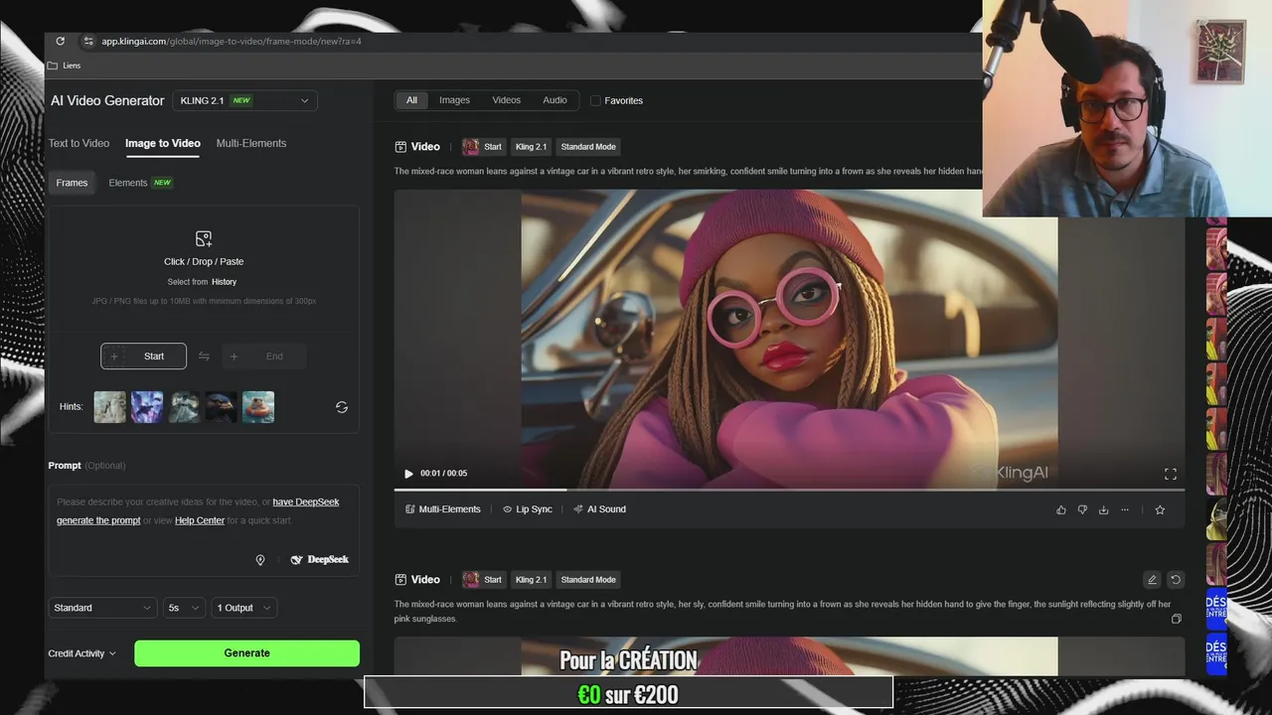Filter history by Videos

tap(506, 100)
